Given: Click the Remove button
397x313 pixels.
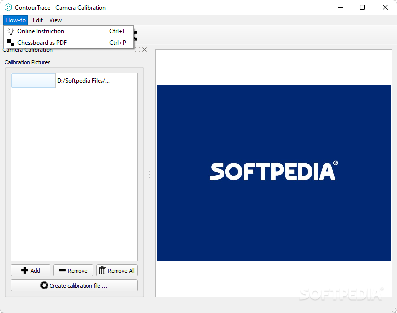Looking at the screenshot, I should [x=73, y=271].
